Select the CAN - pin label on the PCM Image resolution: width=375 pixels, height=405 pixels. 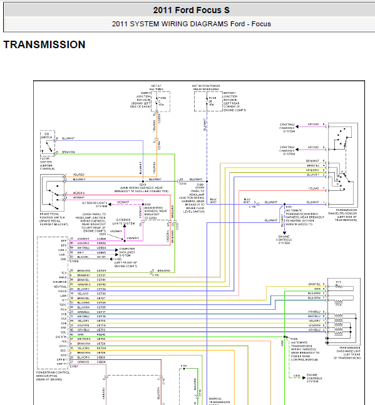coord(63,255)
